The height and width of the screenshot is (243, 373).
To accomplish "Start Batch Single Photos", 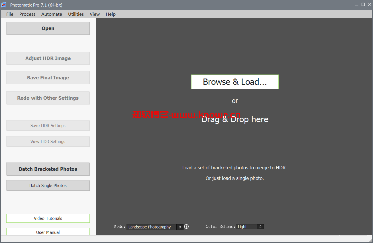I will pos(48,186).
